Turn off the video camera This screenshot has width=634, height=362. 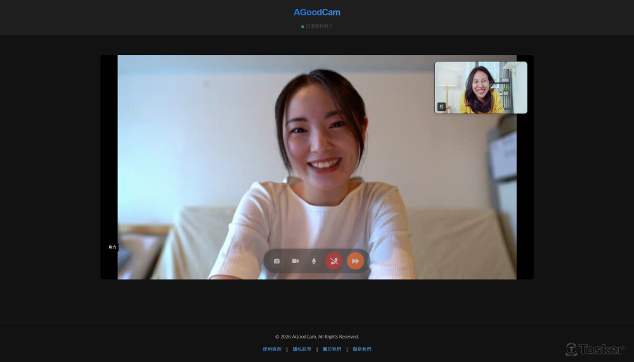(x=295, y=261)
